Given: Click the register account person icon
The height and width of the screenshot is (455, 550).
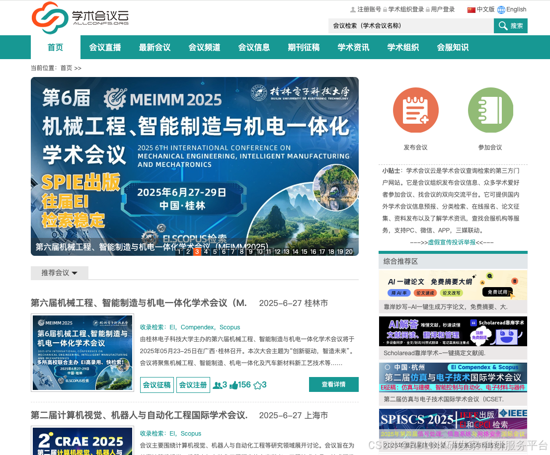Looking at the screenshot, I should [353, 9].
